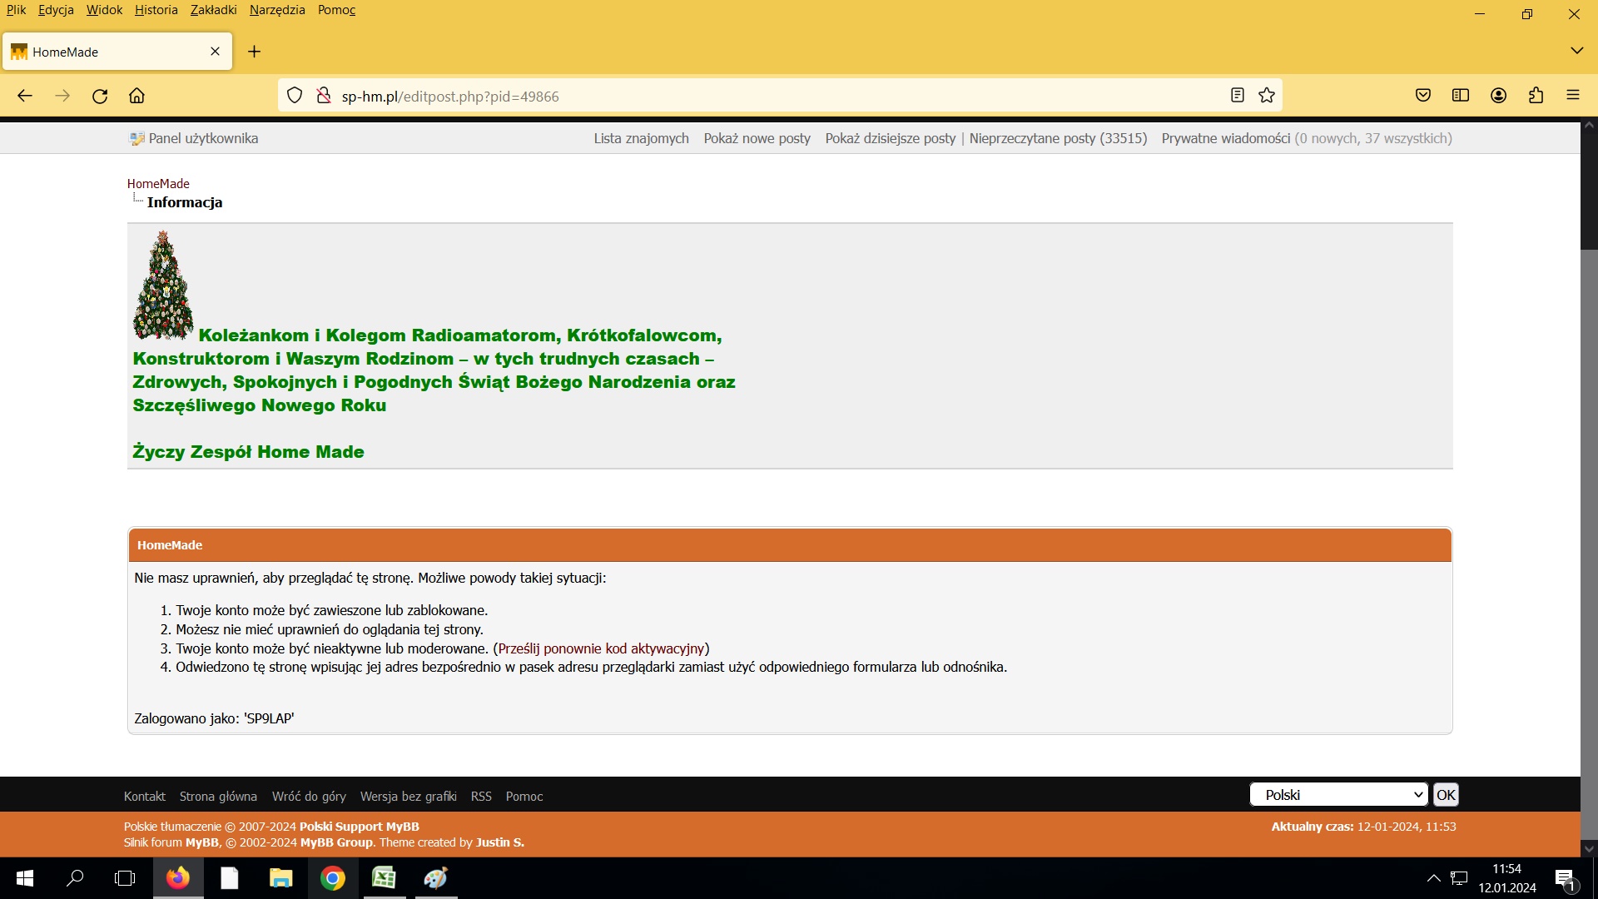
Task: Open the Firefox account profile icon
Action: pos(1498,96)
